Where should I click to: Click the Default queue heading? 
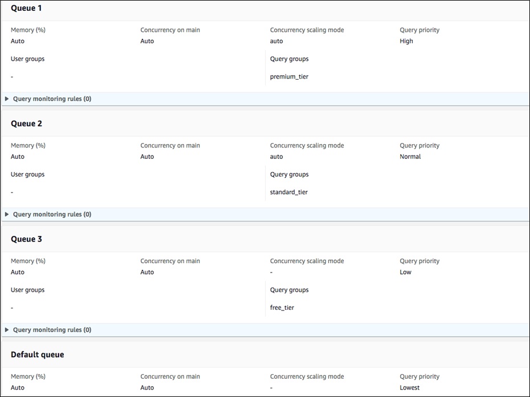click(38, 355)
